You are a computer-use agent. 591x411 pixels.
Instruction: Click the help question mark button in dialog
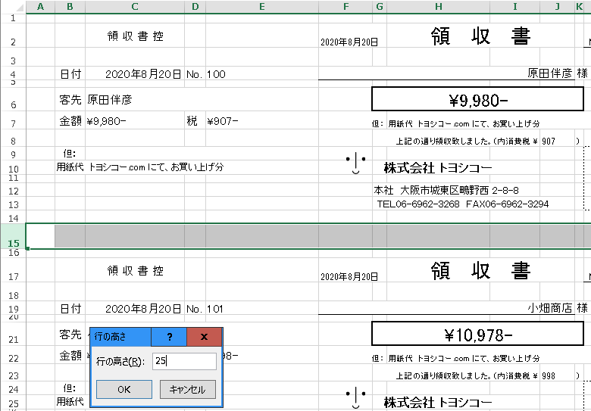tap(169, 337)
